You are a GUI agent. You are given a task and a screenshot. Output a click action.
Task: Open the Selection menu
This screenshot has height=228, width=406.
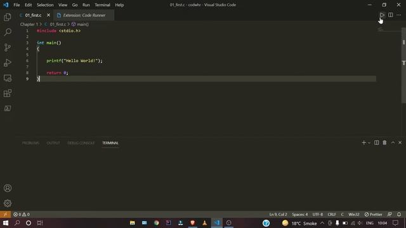tap(45, 5)
